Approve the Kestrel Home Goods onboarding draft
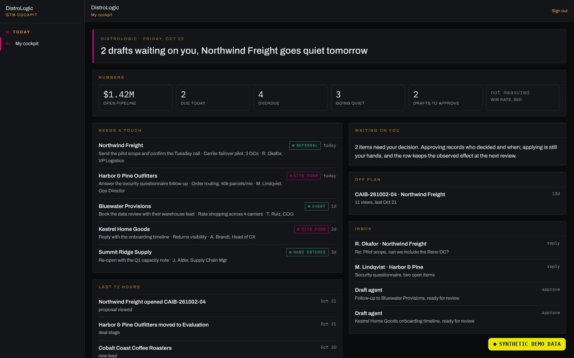The height and width of the screenshot is (358, 574). 551,313
